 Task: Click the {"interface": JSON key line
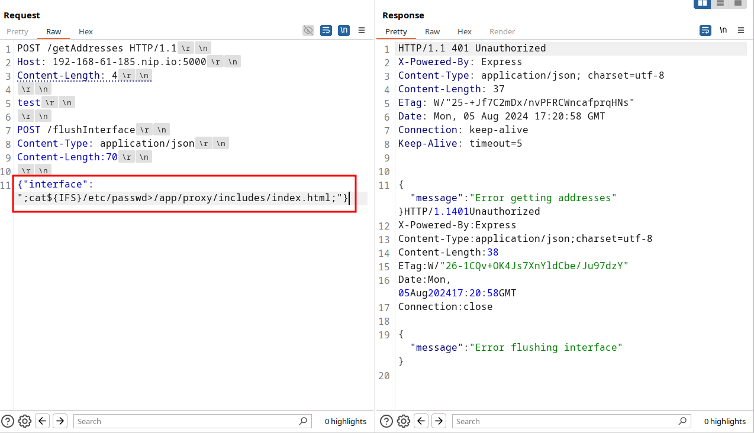[x=56, y=184]
